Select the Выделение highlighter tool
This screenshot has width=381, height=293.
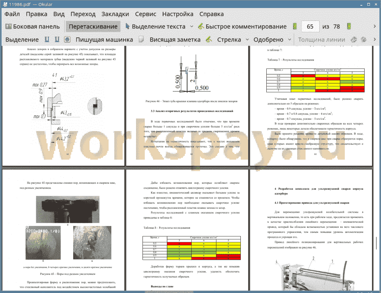pos(22,40)
